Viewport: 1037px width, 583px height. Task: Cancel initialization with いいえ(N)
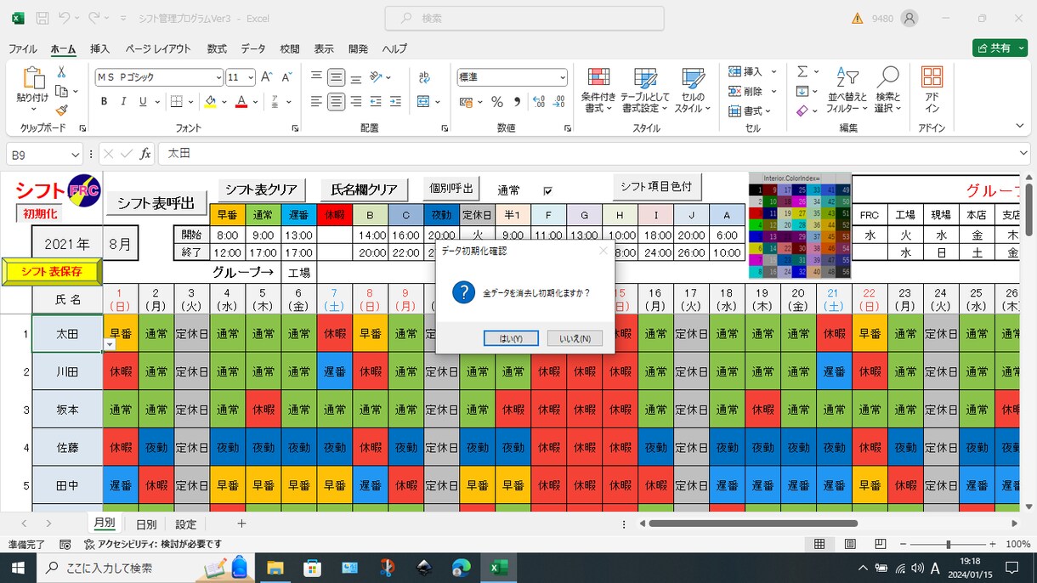[575, 338]
